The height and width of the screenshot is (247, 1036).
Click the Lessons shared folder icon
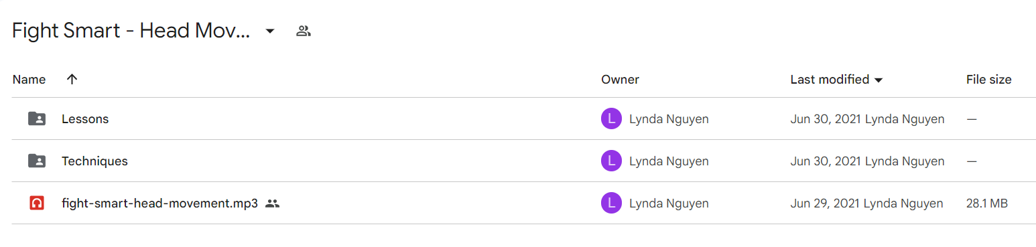(x=37, y=119)
